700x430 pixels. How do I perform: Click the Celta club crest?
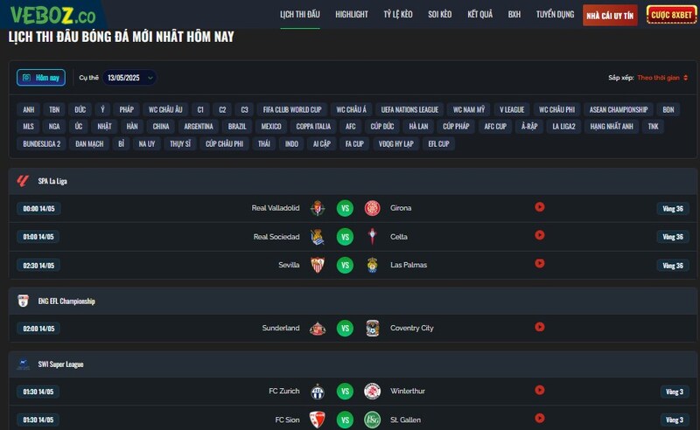373,237
